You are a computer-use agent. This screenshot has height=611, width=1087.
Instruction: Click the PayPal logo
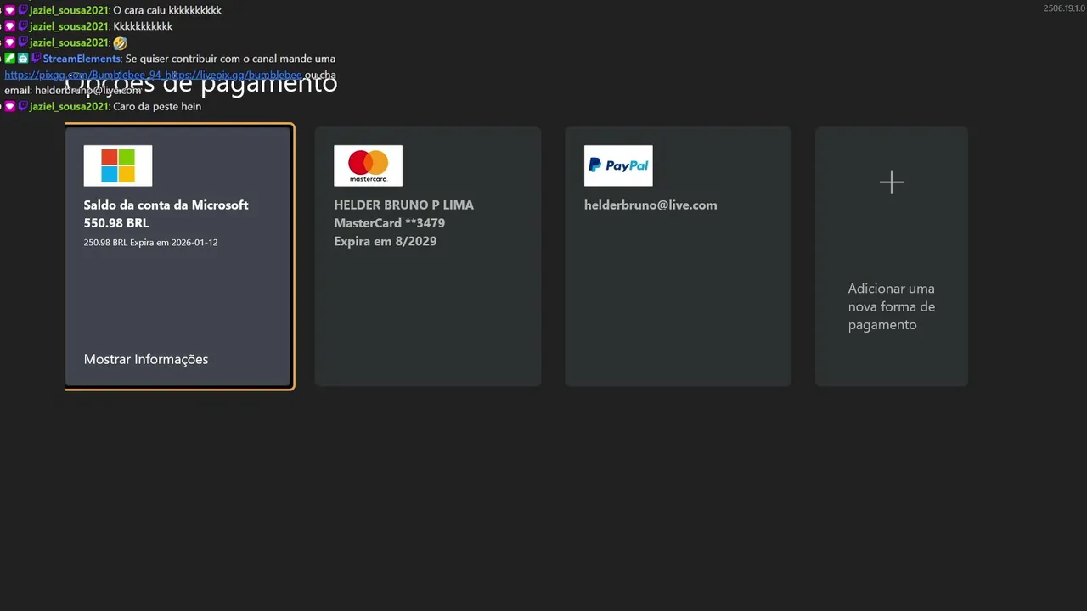click(618, 165)
